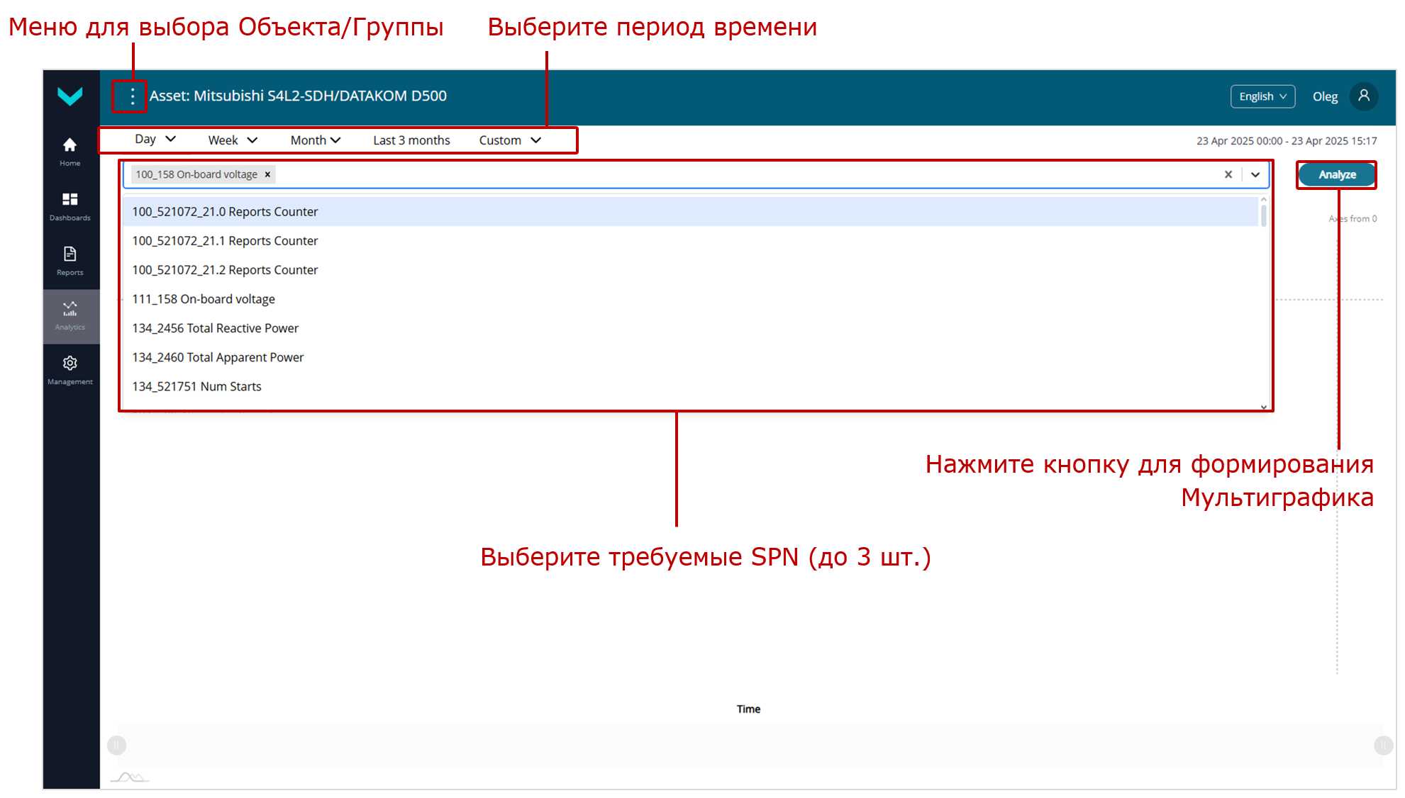Open the three-dot asset selection menu
1405x798 pixels.
click(x=133, y=96)
